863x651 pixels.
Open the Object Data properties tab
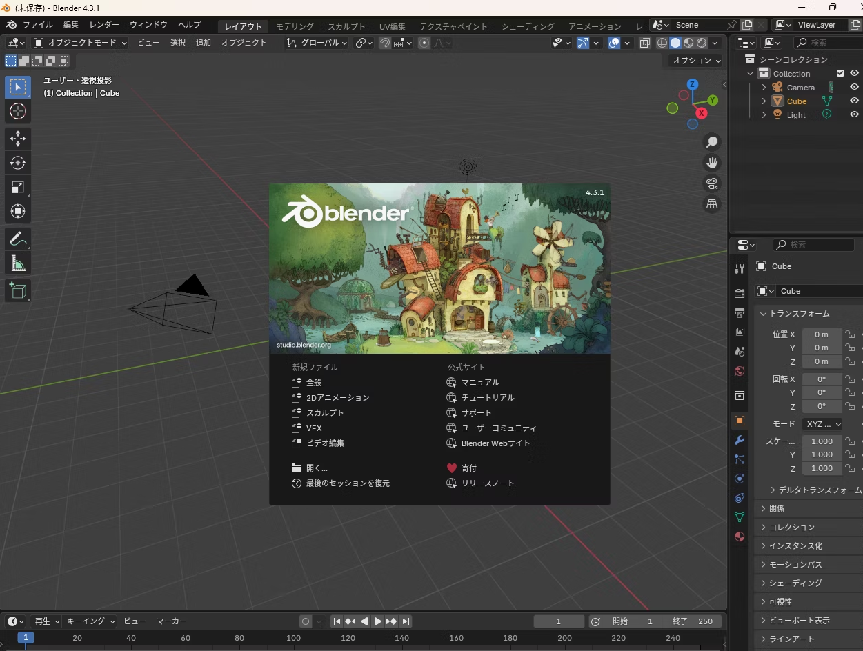point(740,517)
